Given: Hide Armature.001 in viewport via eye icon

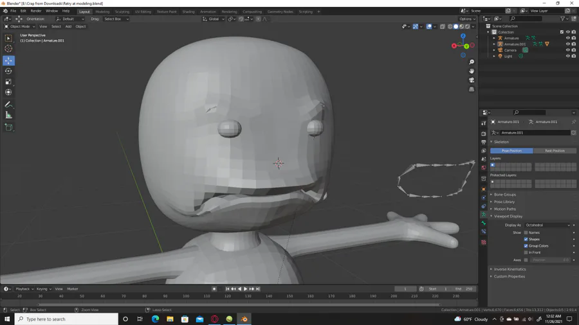Looking at the screenshot, I should click(x=567, y=44).
